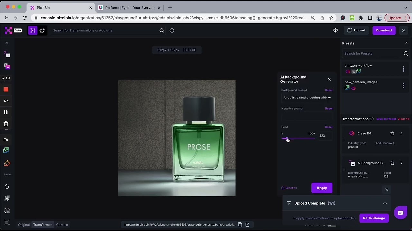Viewport: 412px width, 231px height.
Task: Apply the AI Background Generator settings
Action: click(322, 188)
